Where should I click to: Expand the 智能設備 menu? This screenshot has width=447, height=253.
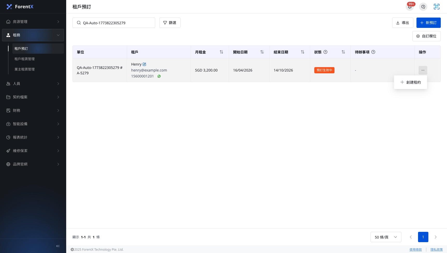click(x=33, y=124)
